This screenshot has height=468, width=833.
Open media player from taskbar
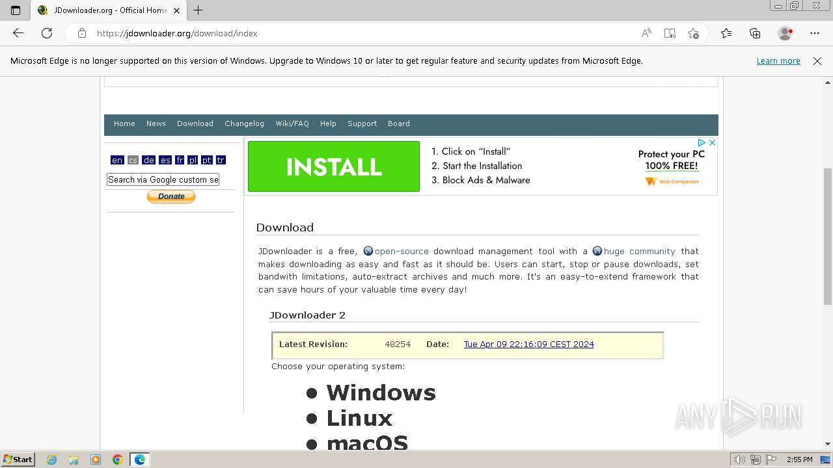pyautogui.click(x=96, y=460)
